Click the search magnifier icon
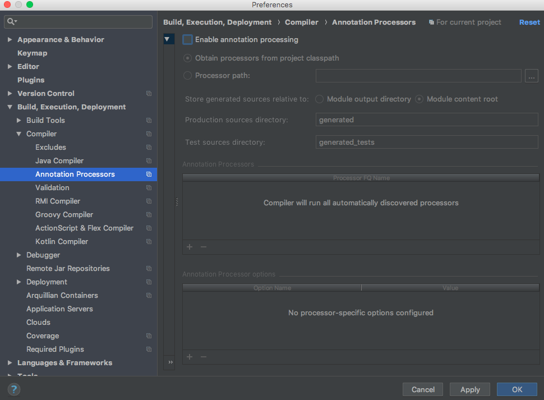 pos(11,21)
